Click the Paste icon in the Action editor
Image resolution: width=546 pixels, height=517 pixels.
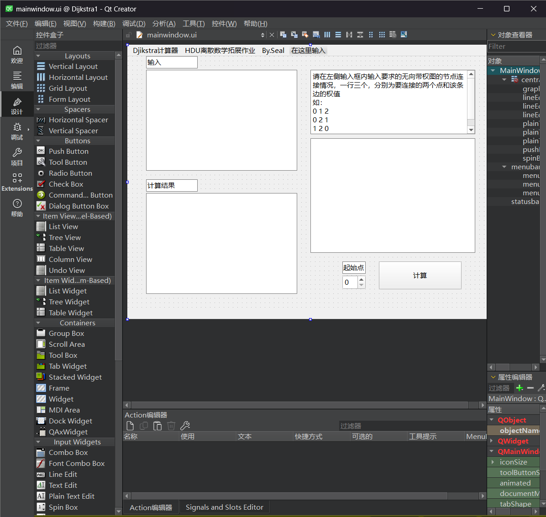[157, 425]
